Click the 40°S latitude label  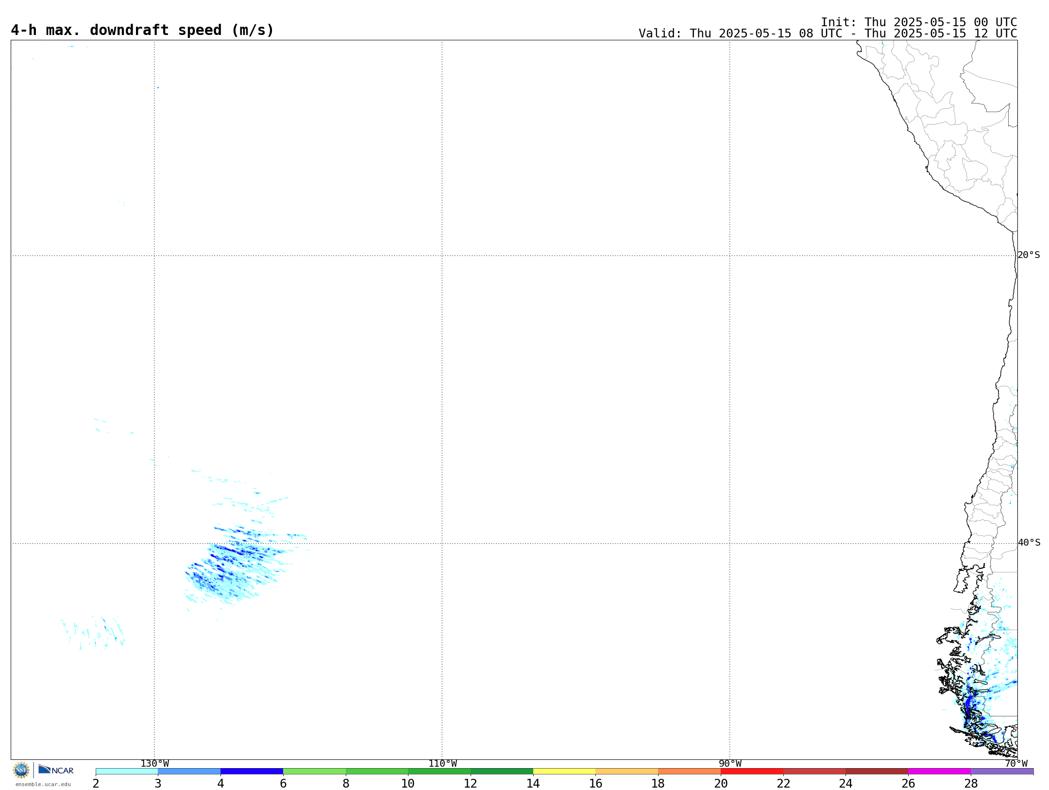coord(1029,543)
